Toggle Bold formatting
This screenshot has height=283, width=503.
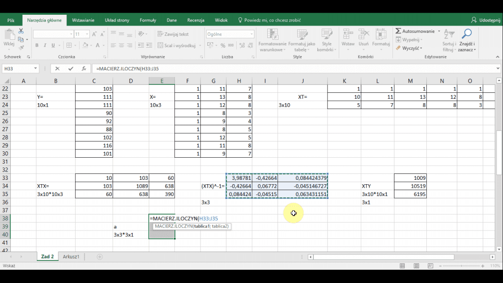[x=37, y=46]
